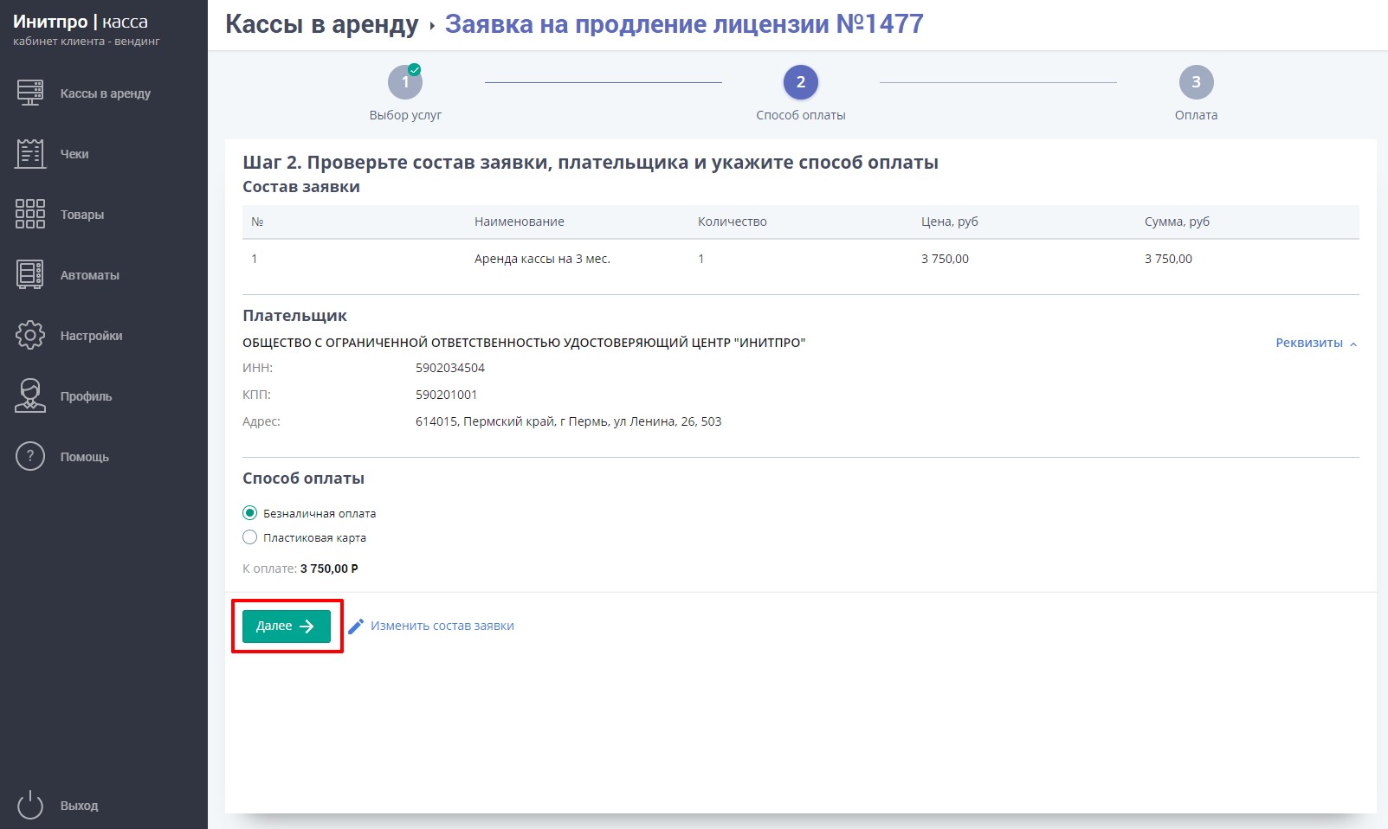Open the cash register rental icon in sidebar
Screen dimensions: 1388x829
coord(30,93)
